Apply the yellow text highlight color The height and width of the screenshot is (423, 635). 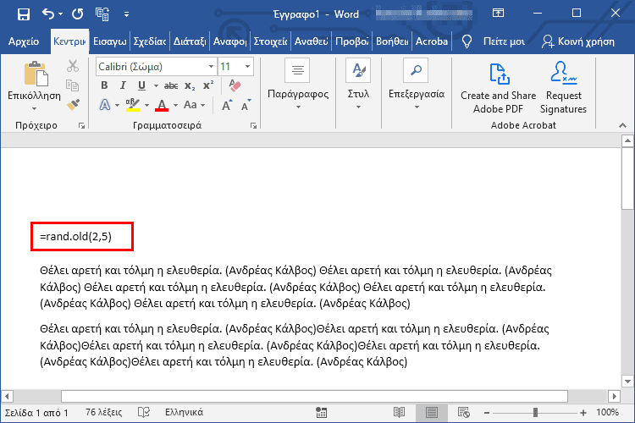pyautogui.click(x=132, y=105)
